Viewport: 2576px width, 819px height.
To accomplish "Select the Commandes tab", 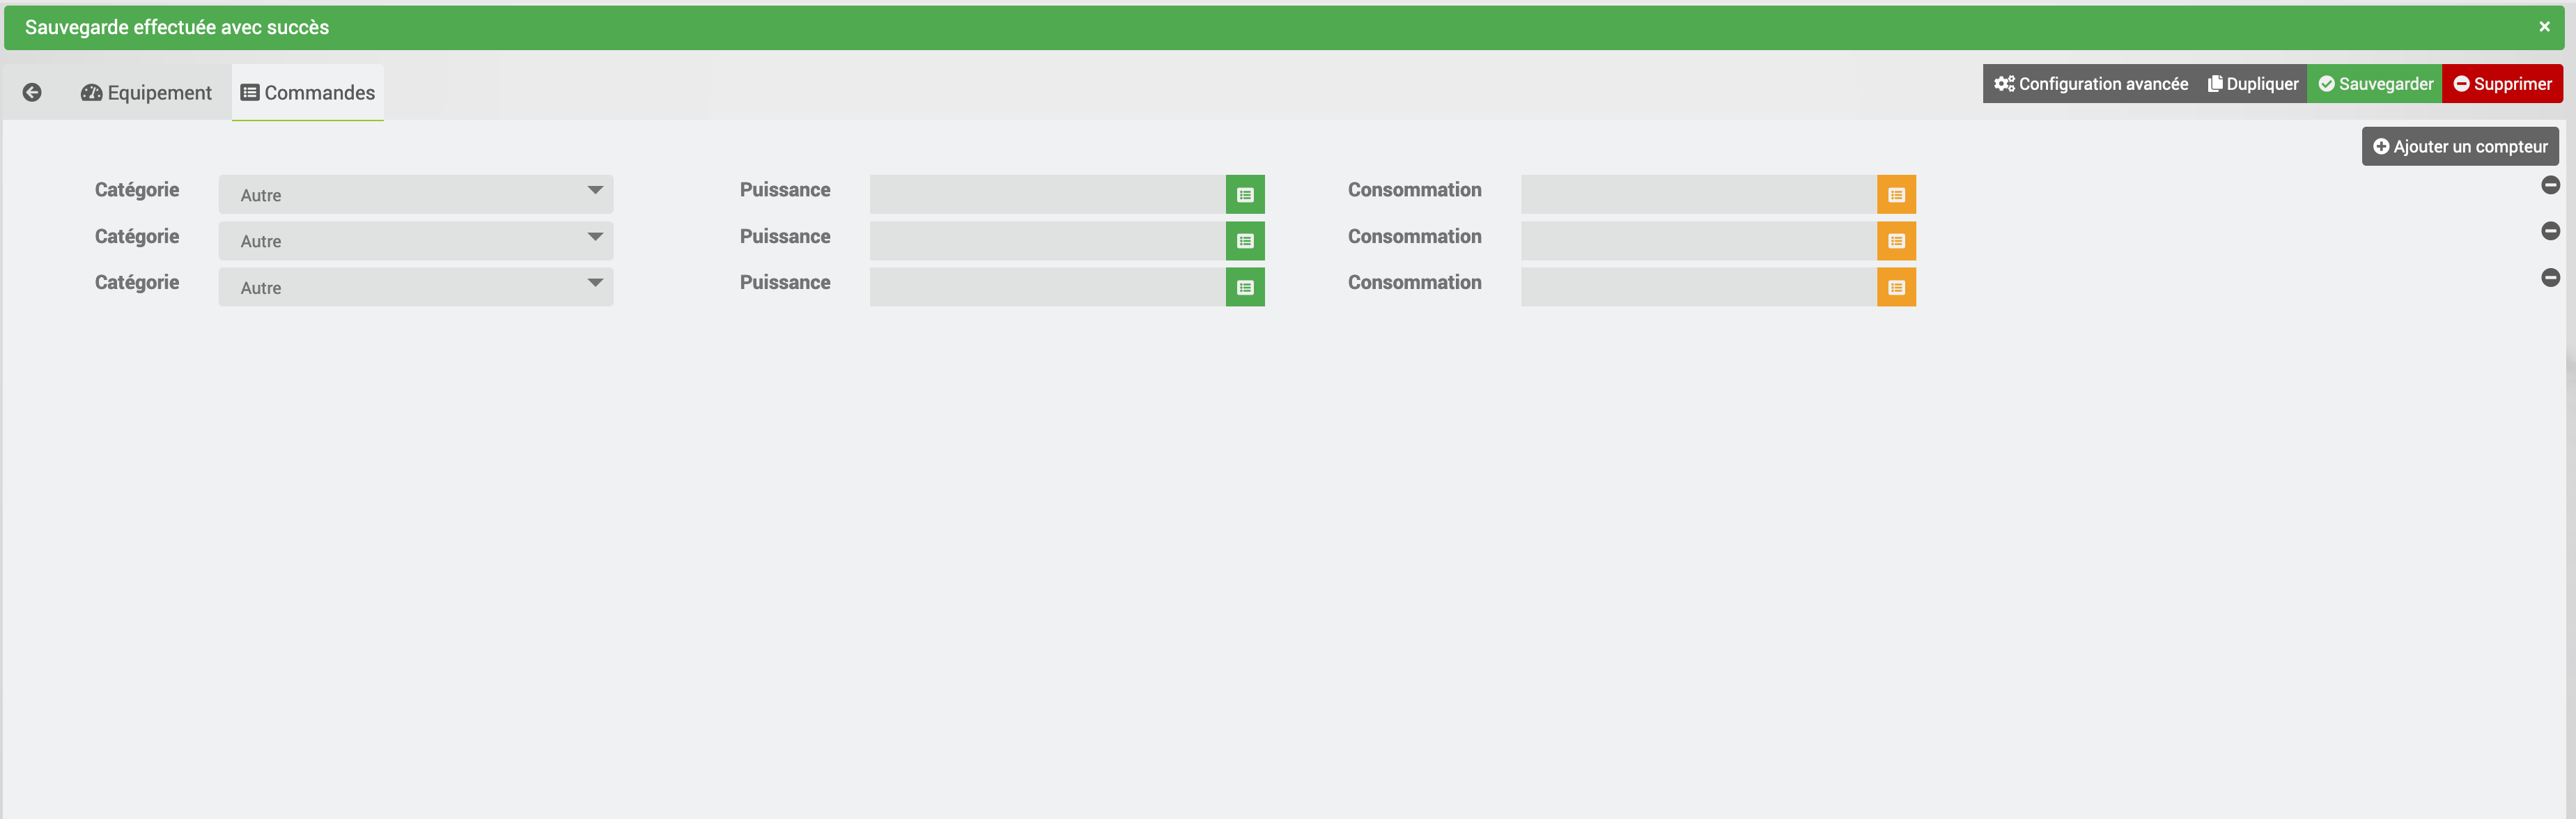I will click(308, 93).
